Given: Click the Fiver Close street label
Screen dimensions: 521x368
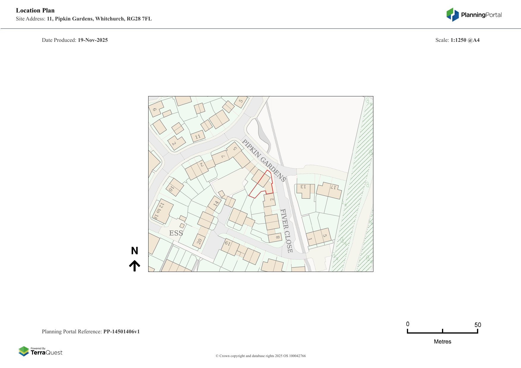Looking at the screenshot, I should (x=287, y=231).
